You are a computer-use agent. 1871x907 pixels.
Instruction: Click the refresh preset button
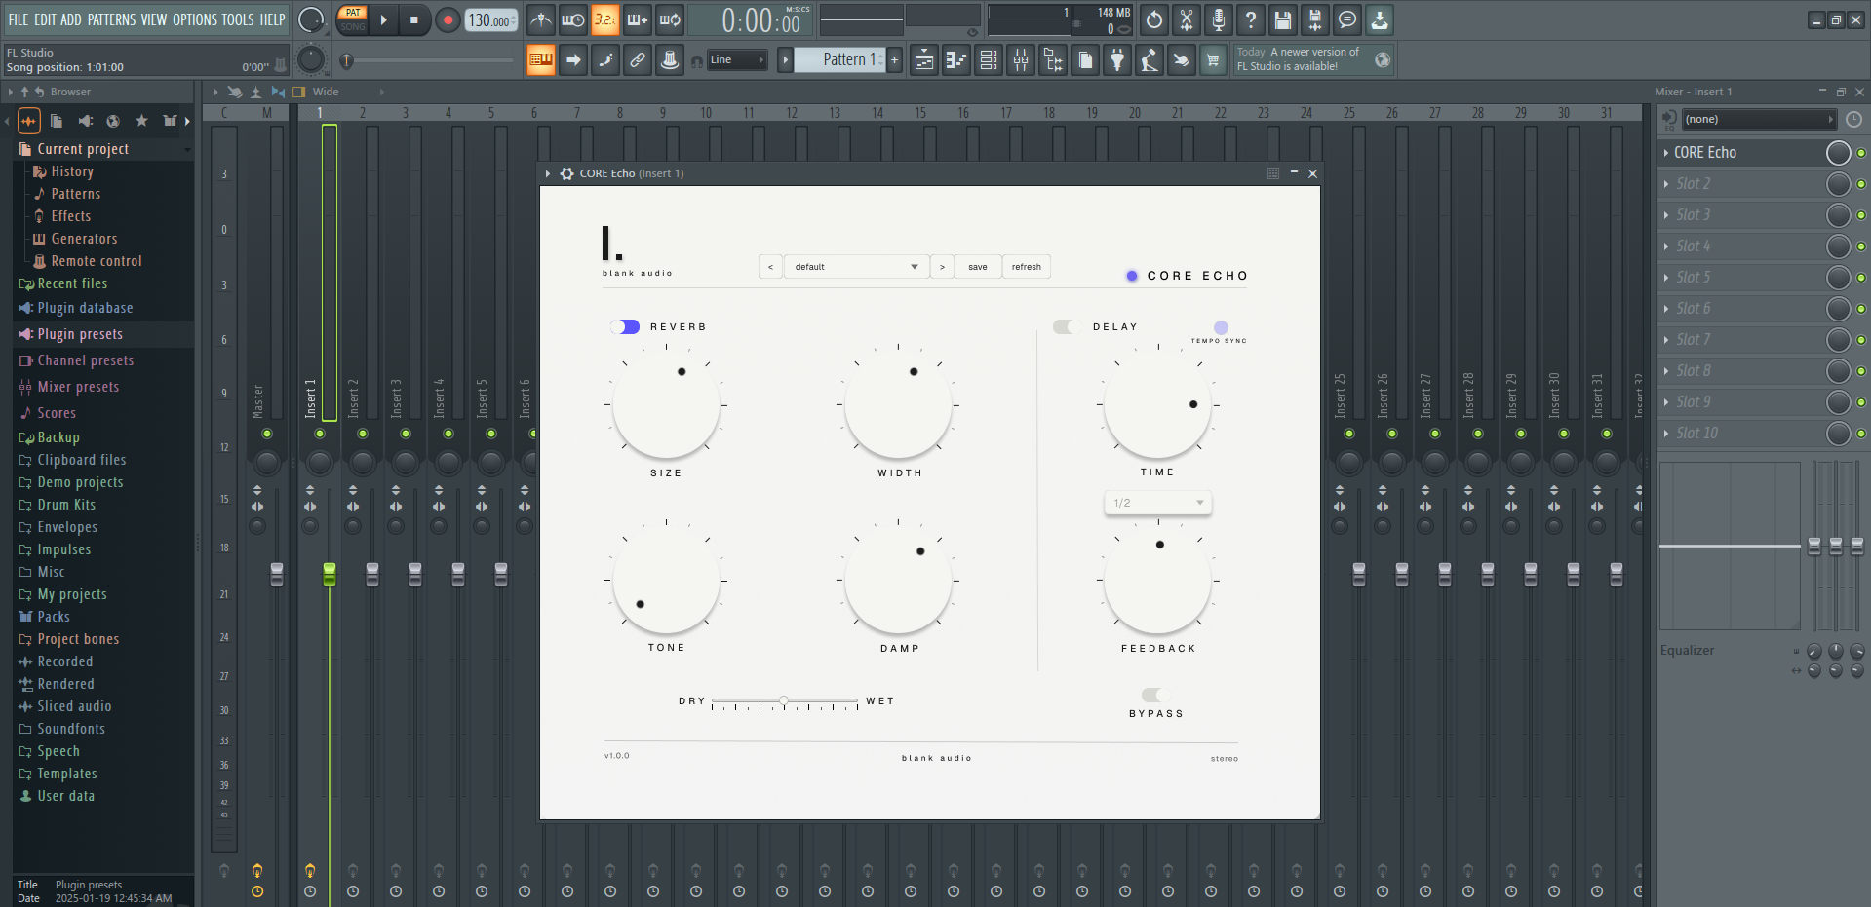pos(1027,267)
